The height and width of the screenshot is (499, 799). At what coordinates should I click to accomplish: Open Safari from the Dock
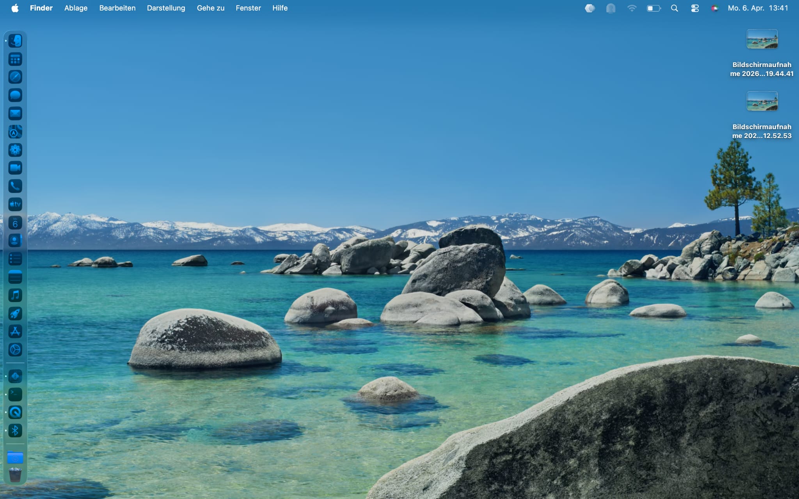tap(15, 77)
